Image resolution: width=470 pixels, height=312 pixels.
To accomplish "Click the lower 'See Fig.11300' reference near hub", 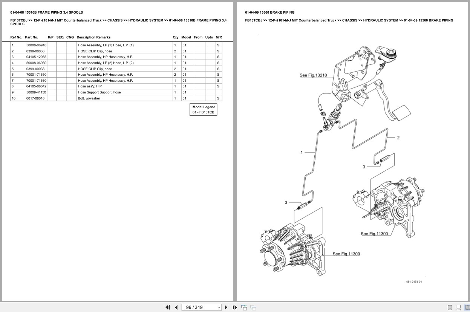I will tap(346, 254).
